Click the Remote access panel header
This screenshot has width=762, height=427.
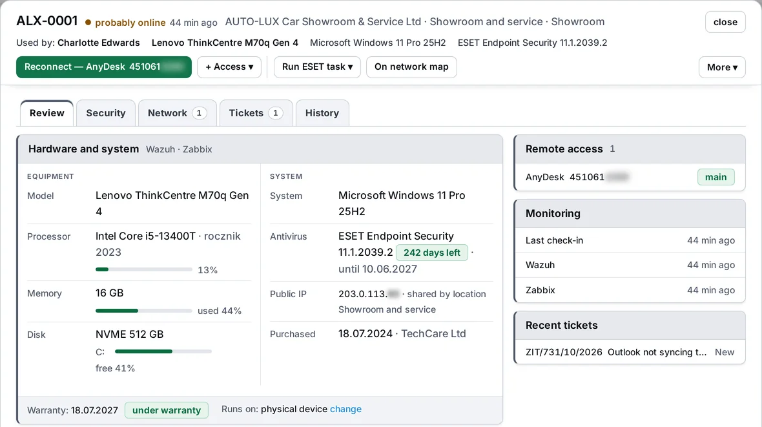pyautogui.click(x=630, y=149)
